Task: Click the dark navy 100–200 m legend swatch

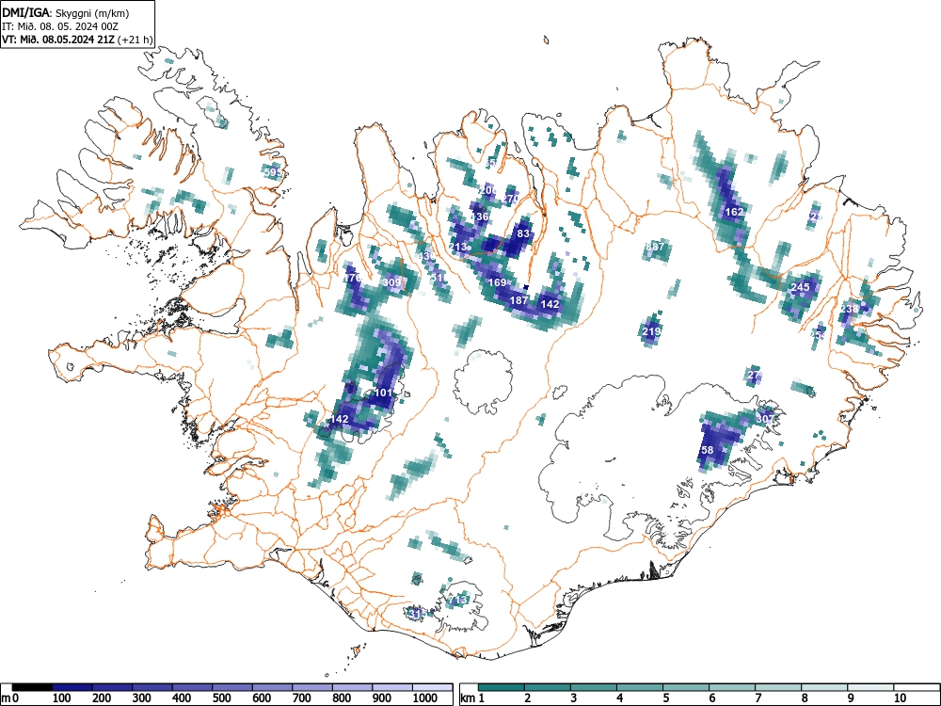Action: click(72, 687)
